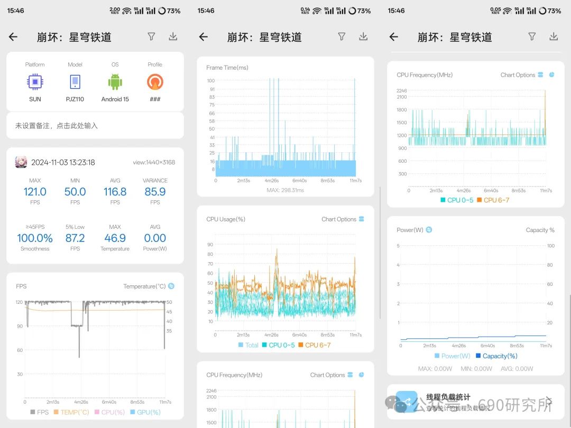Tap the VARIANCE 85.9 value
This screenshot has height=428, width=571.
[x=155, y=191]
